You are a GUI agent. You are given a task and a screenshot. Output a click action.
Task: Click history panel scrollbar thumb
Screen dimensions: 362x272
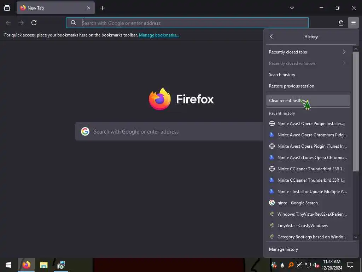click(356, 112)
